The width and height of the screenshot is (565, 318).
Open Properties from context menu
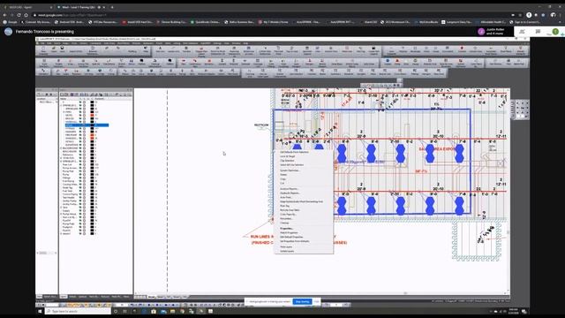(x=287, y=229)
